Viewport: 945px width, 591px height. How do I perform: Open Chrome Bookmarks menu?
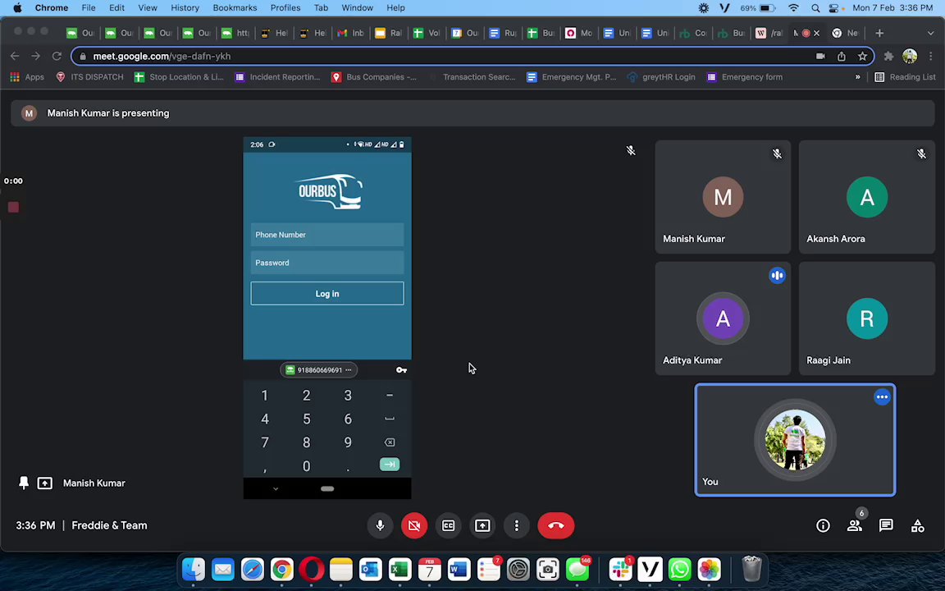pyautogui.click(x=235, y=8)
